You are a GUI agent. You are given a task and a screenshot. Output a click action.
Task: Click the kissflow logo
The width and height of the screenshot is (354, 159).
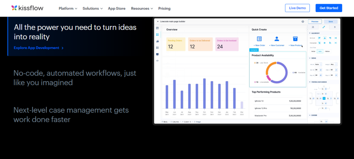[27, 8]
